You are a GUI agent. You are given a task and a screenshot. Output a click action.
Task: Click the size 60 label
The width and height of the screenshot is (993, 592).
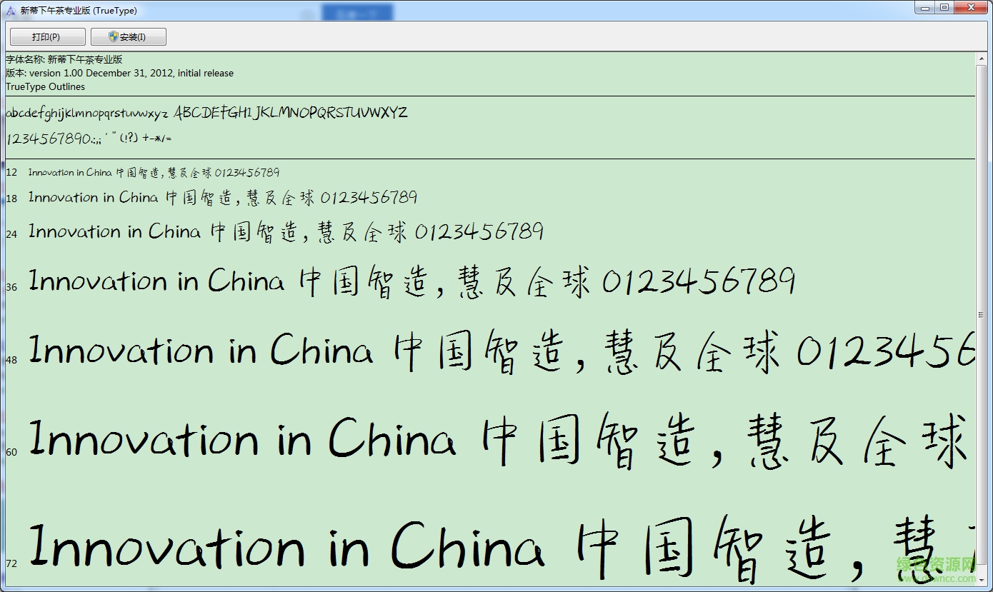[11, 452]
